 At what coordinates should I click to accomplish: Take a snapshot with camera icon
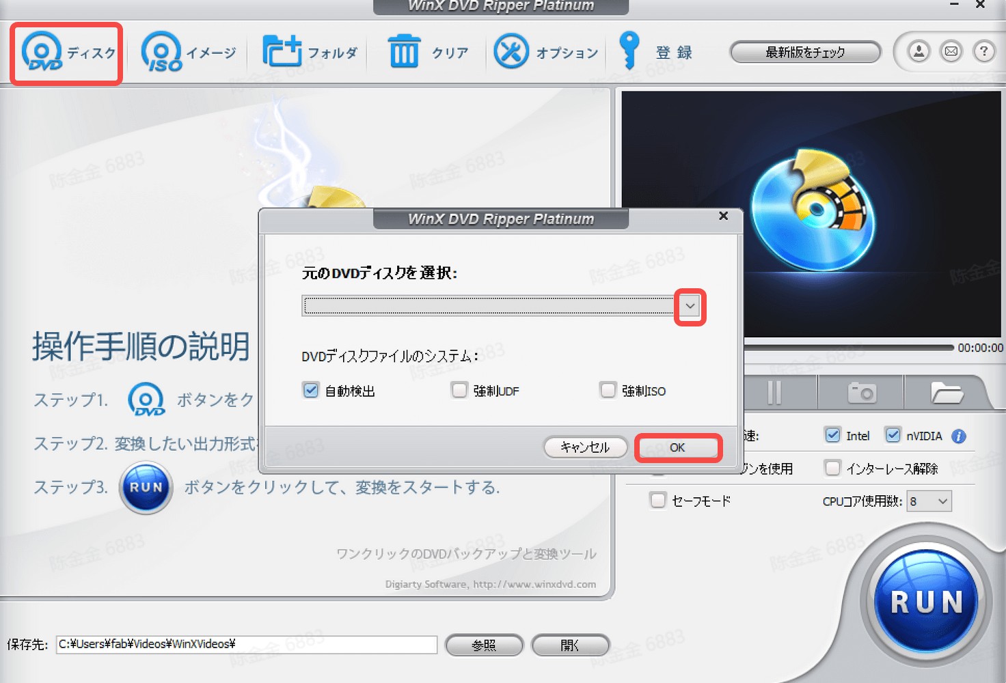point(861,393)
